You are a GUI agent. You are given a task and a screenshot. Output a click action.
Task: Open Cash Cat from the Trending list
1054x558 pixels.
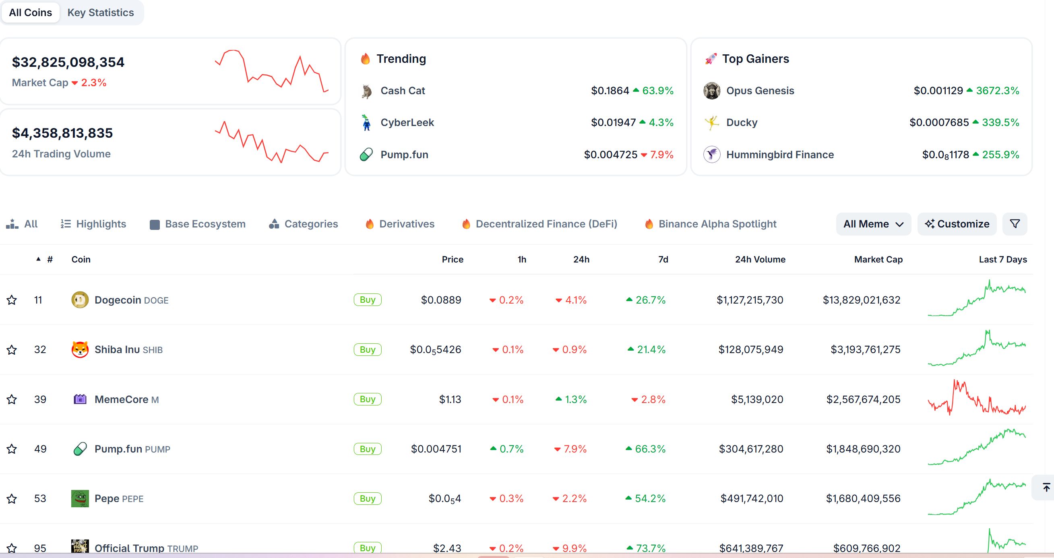[x=403, y=91]
